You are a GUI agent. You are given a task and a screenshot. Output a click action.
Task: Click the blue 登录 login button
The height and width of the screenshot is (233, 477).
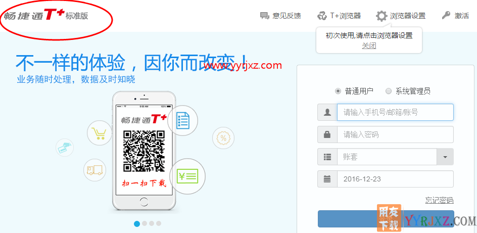(386, 219)
